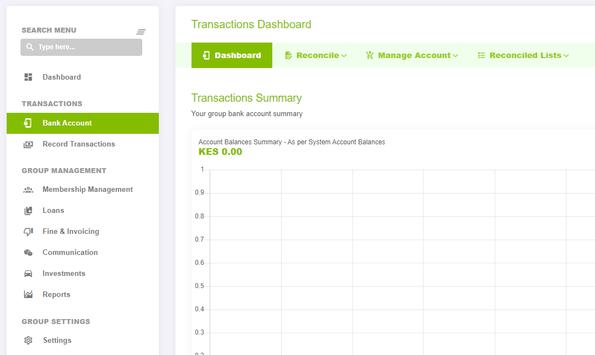Click the Manage Account cart icon
The height and width of the screenshot is (355, 595).
point(370,55)
